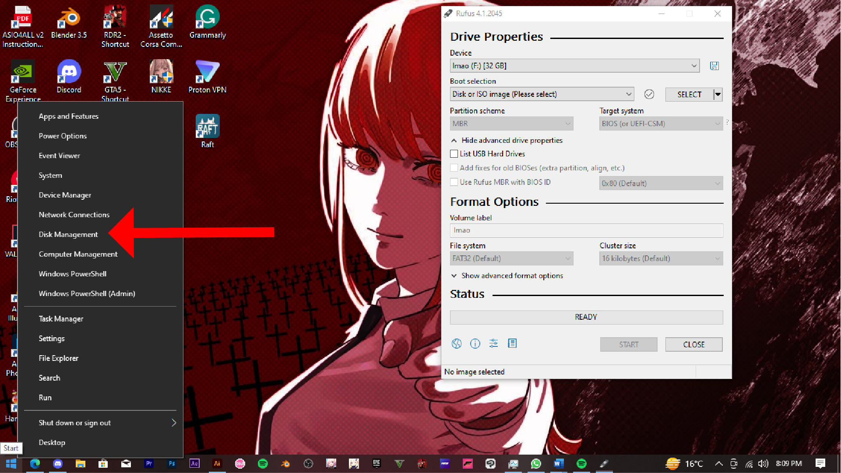Open Illustrator from the taskbar
841x473 pixels.
pos(217,464)
